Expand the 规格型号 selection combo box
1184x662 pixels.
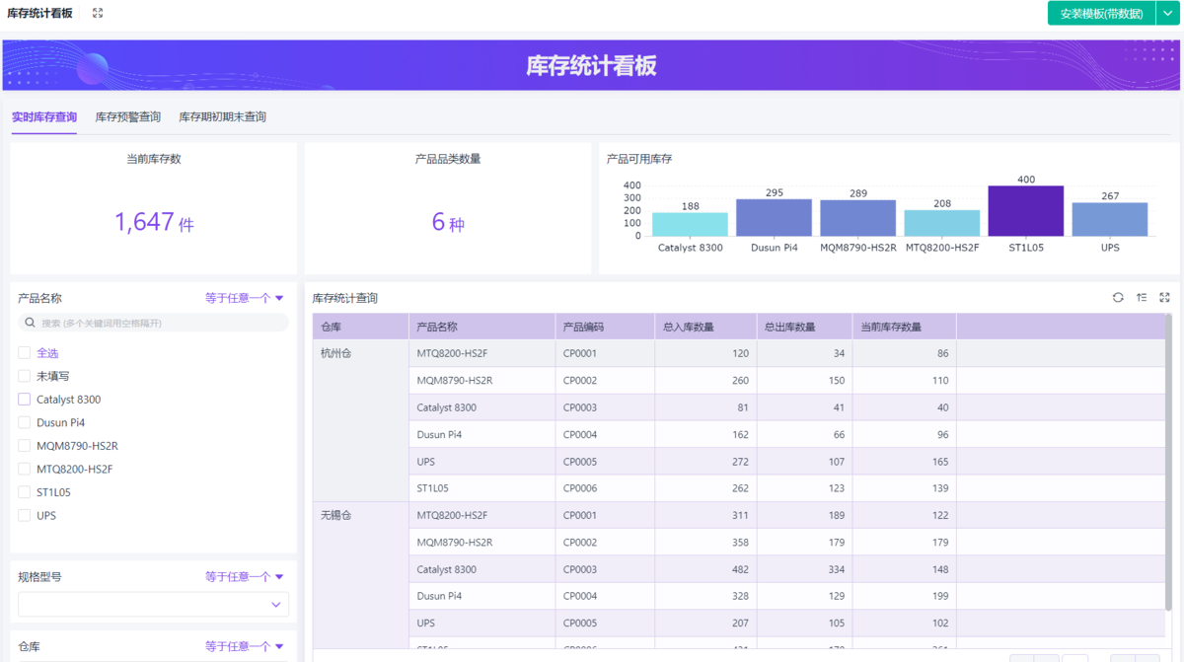pyautogui.click(x=153, y=604)
